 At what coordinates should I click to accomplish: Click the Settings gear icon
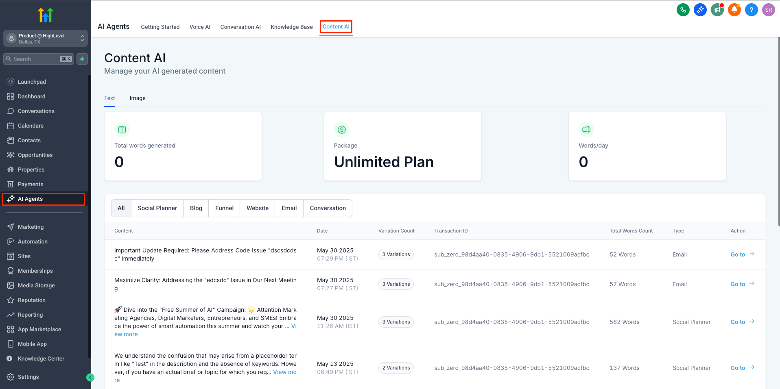click(11, 377)
